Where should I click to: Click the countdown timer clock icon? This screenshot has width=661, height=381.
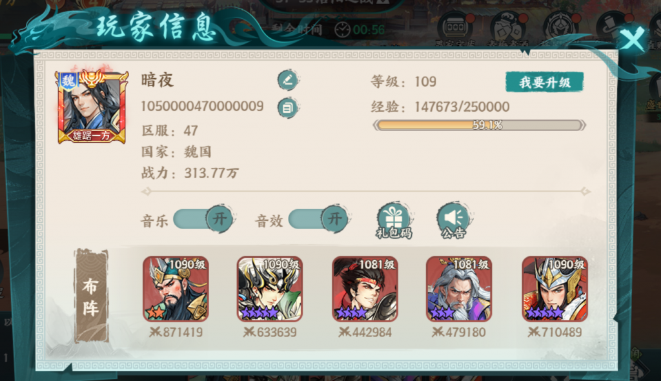pos(342,30)
